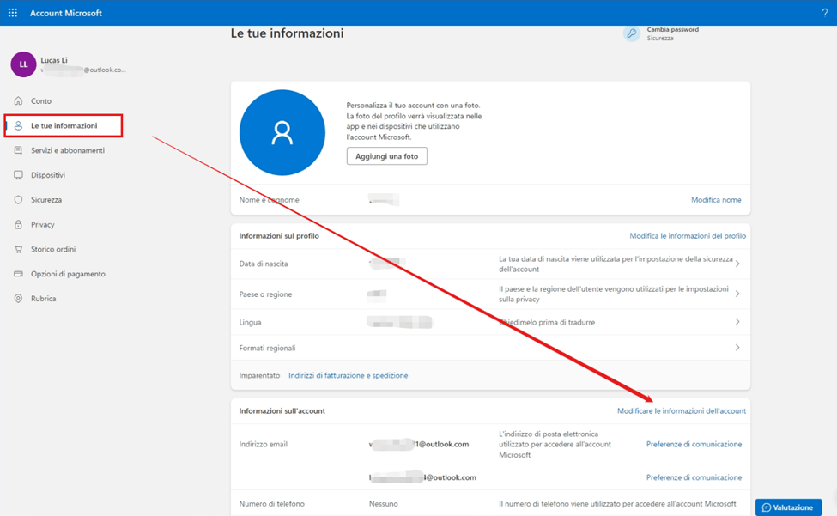Click the help question mark icon
The height and width of the screenshot is (516, 837).
click(825, 14)
